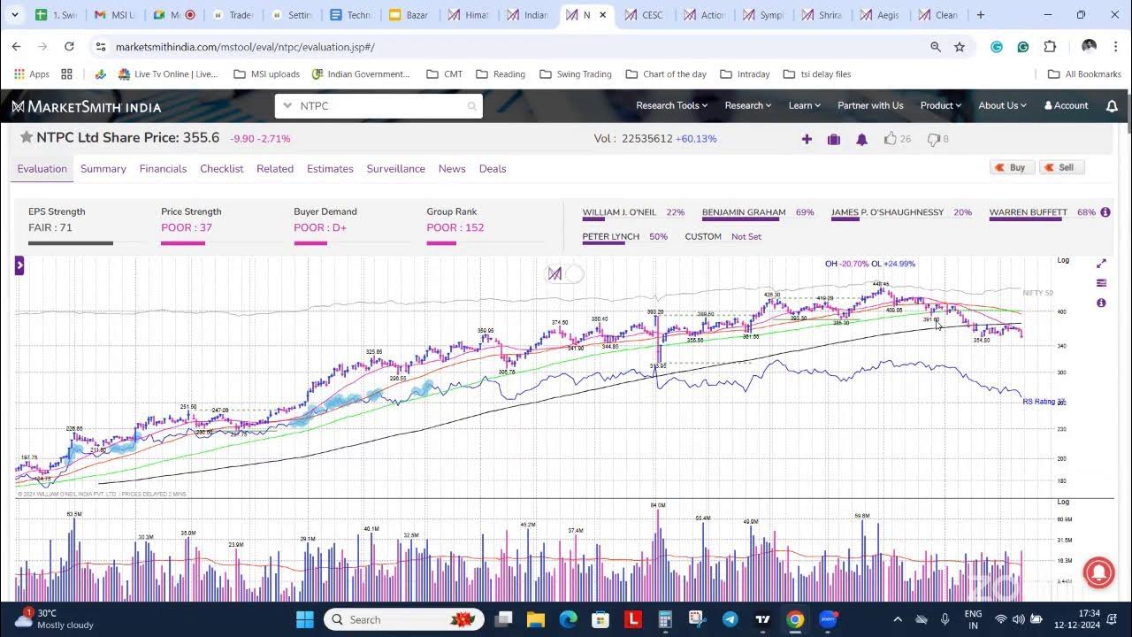This screenshot has height=637, width=1132.
Task: Open Telegram from taskbar
Action: (x=730, y=619)
